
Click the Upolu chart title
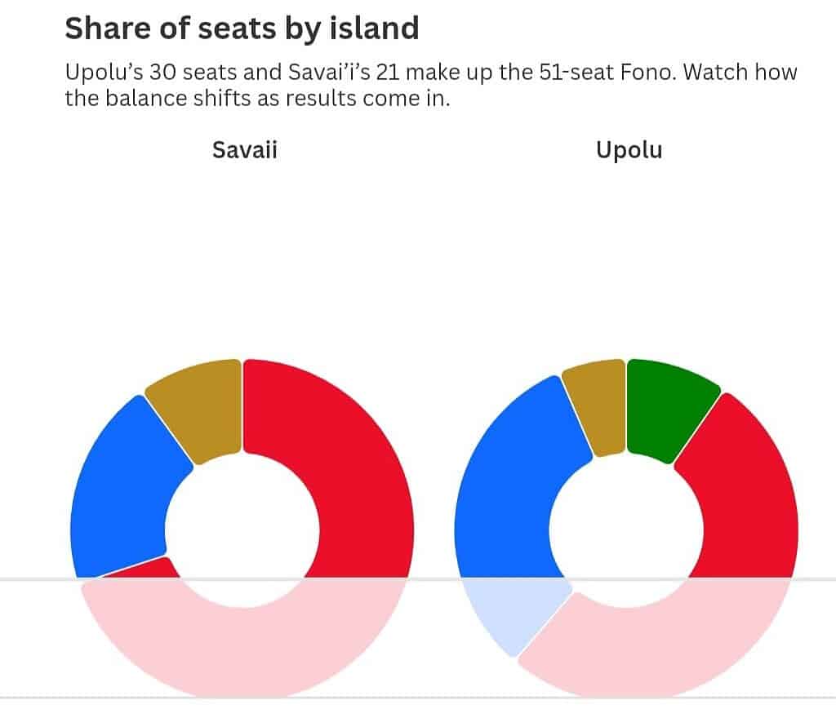629,150
